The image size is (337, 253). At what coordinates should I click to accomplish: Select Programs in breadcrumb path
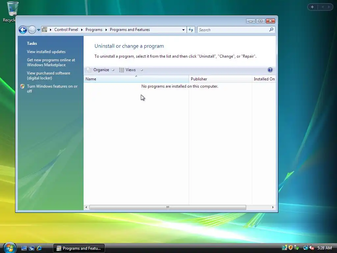tap(94, 30)
